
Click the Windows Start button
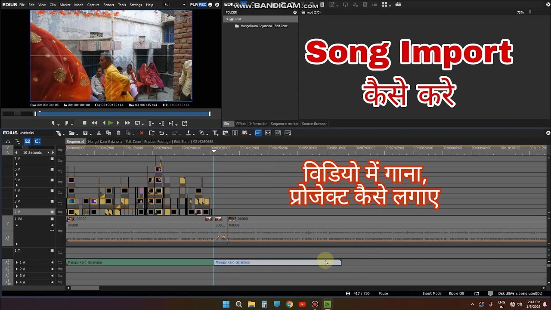(x=226, y=304)
